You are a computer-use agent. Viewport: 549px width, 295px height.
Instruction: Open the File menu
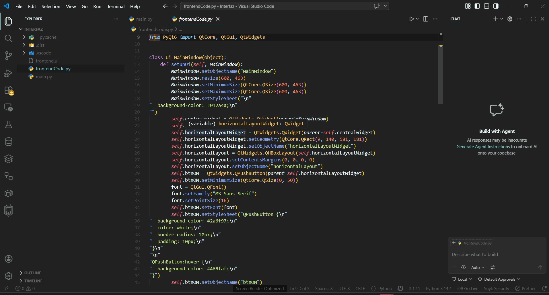19,6
